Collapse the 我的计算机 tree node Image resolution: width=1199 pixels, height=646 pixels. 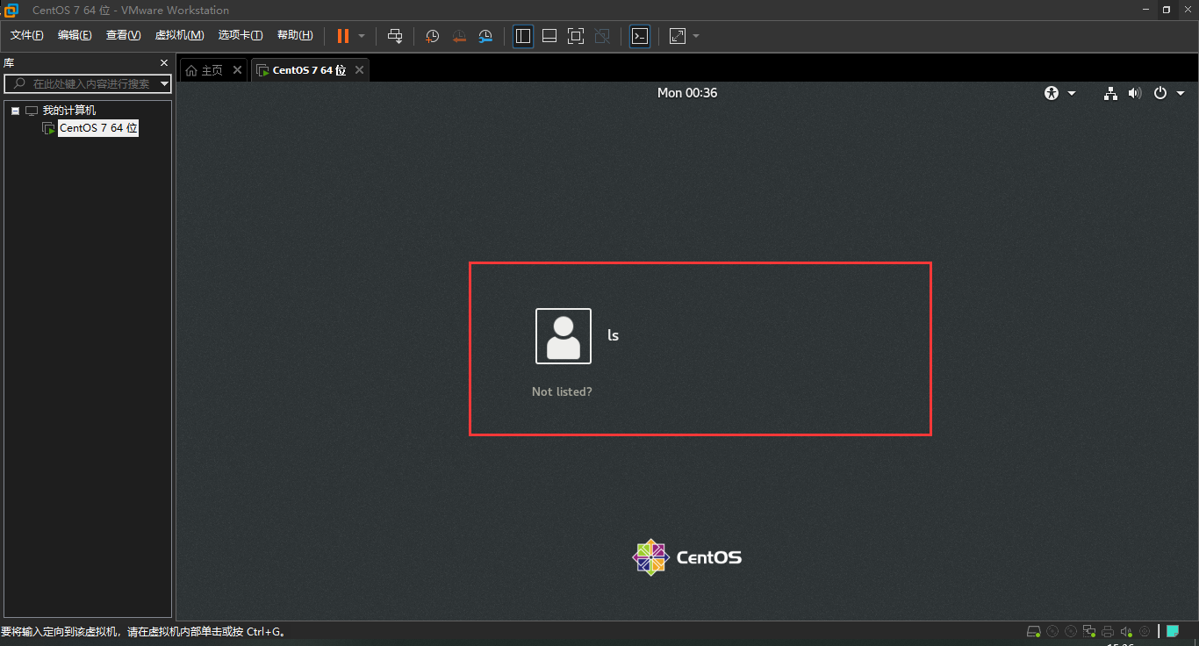(15, 111)
